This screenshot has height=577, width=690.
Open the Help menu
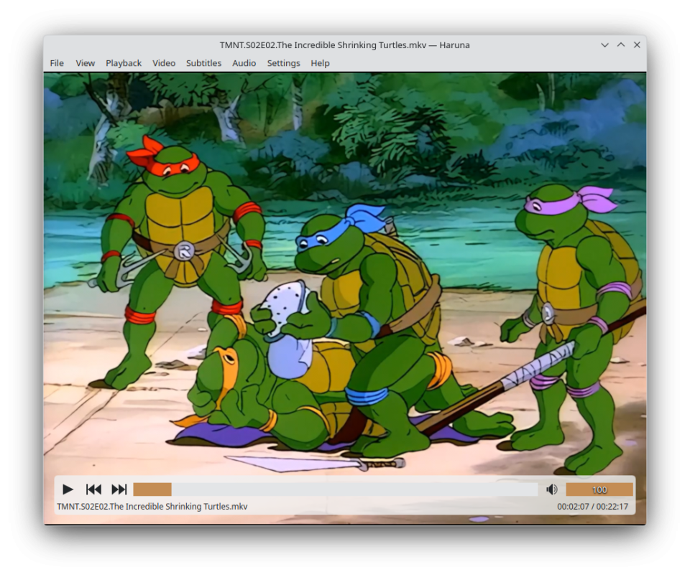click(x=320, y=63)
